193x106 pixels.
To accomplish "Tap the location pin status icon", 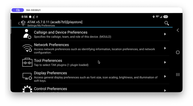I will [x=154, y=17].
